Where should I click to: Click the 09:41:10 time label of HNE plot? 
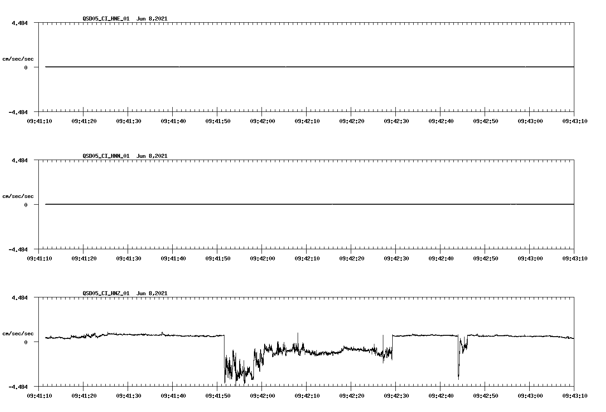tap(39, 121)
